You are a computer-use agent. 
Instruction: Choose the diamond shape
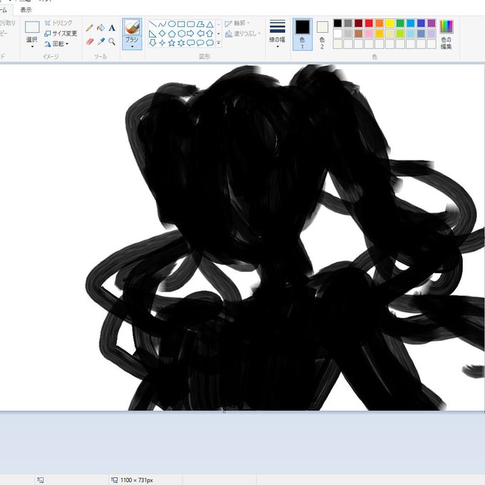pyautogui.click(x=162, y=34)
